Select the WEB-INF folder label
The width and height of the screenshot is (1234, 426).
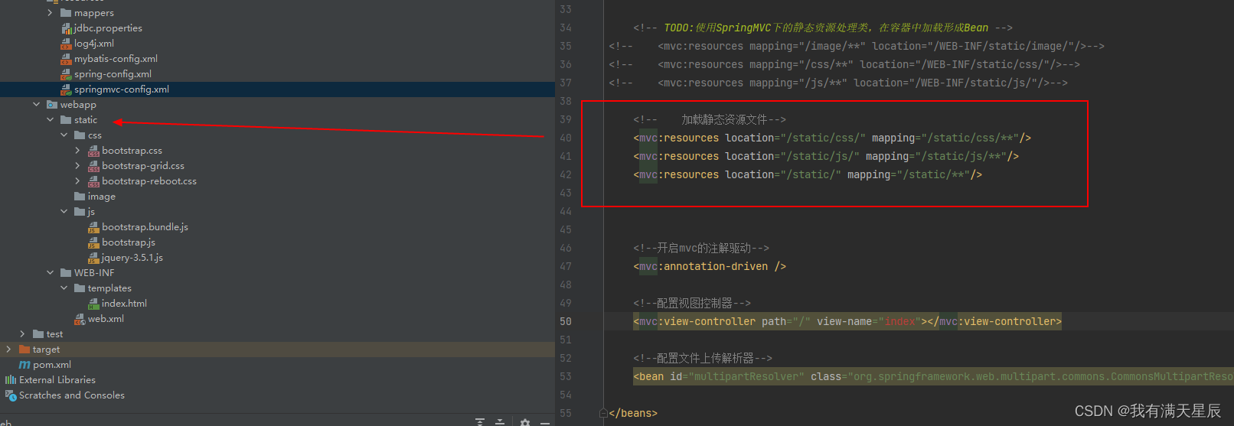coord(94,273)
